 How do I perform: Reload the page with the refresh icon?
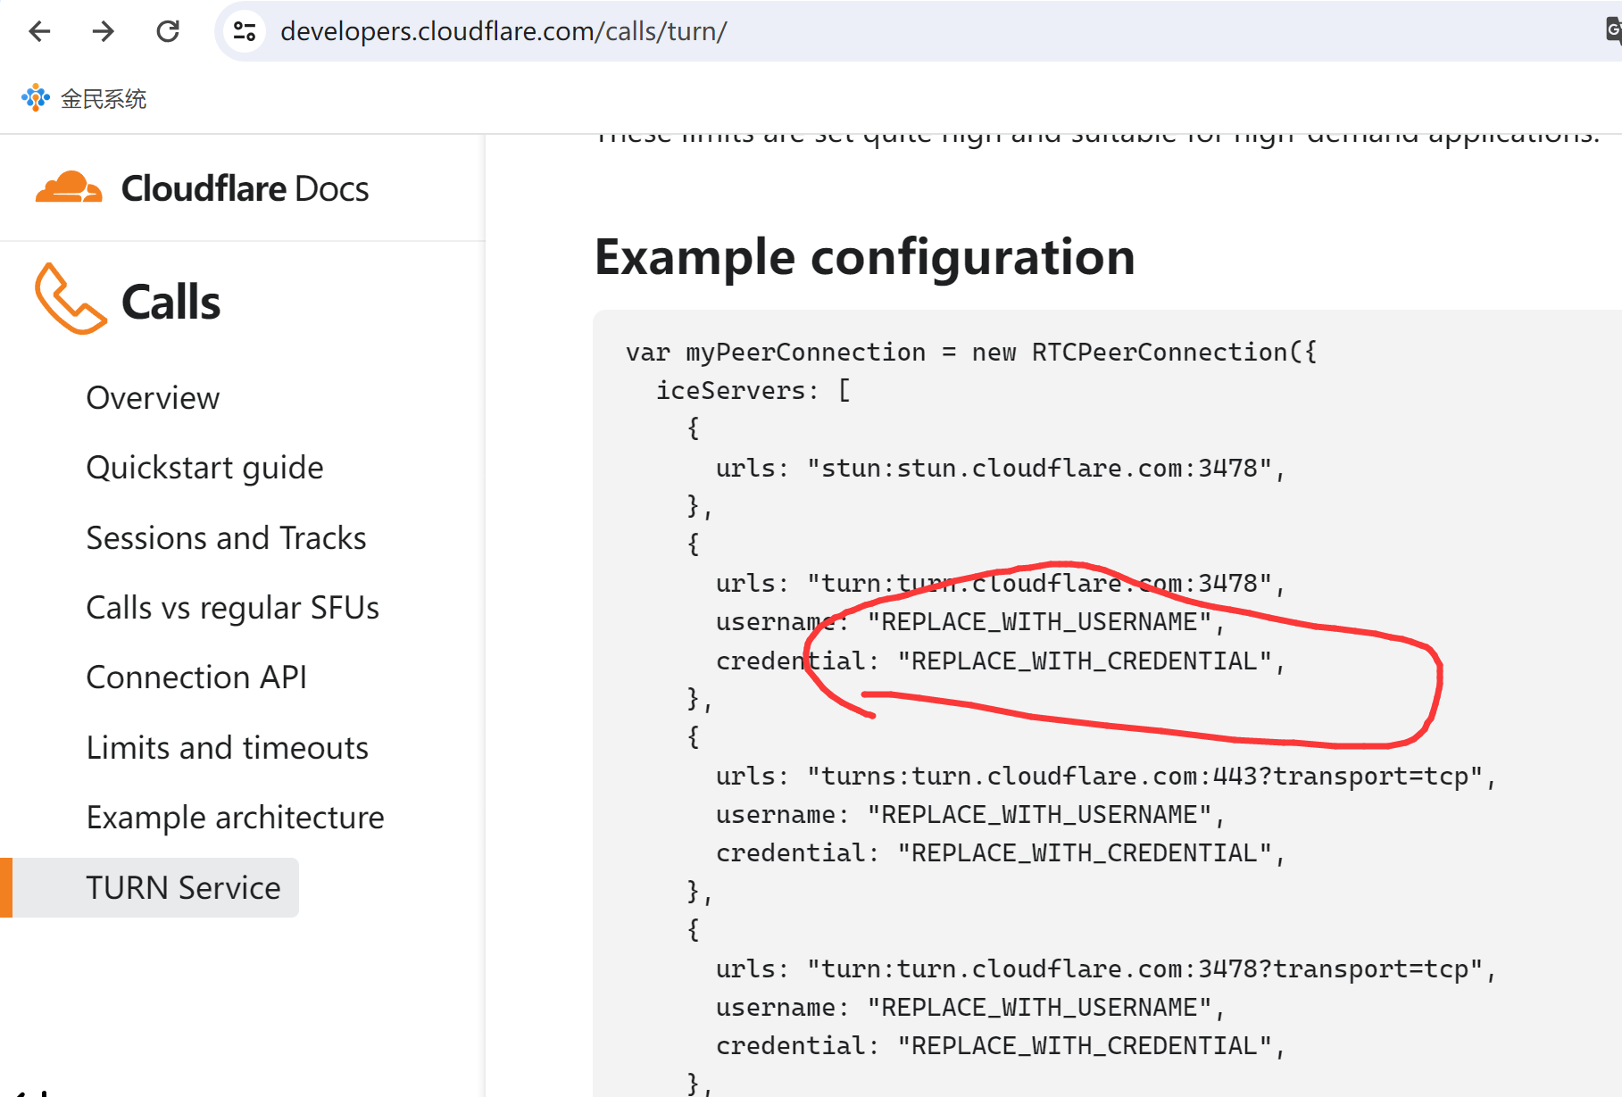click(x=168, y=31)
